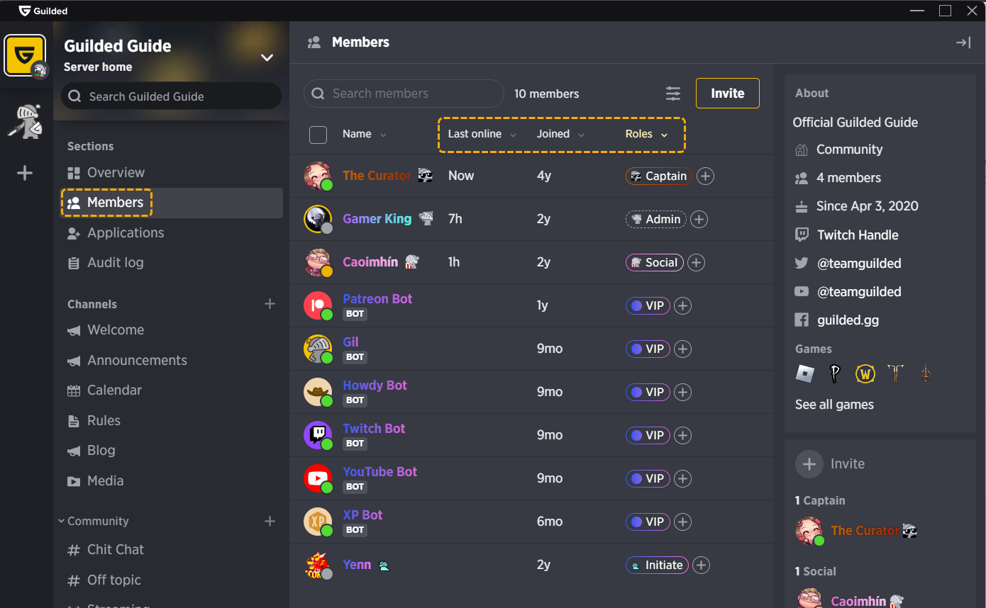The width and height of the screenshot is (986, 608).
Task: Click the Search members input field
Action: click(403, 93)
